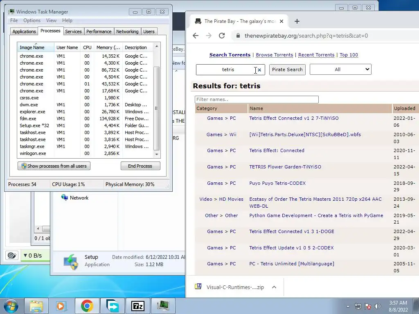Open the Top 100 link
Viewport: 419px width, 314px height.
point(349,55)
